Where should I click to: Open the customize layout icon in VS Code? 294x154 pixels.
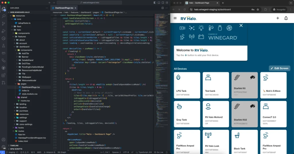[167, 3]
